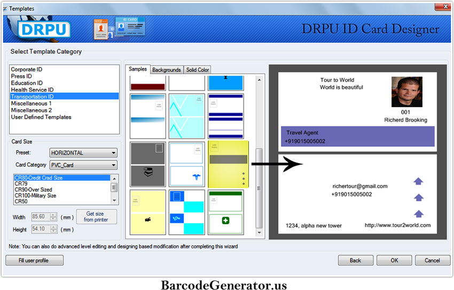Choose the green medical cross template
The width and height of the screenshot is (454, 290).
click(225, 212)
